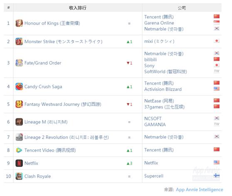Select the Candy Crush Saga icon
This screenshot has width=232, height=196.
click(x=19, y=87)
